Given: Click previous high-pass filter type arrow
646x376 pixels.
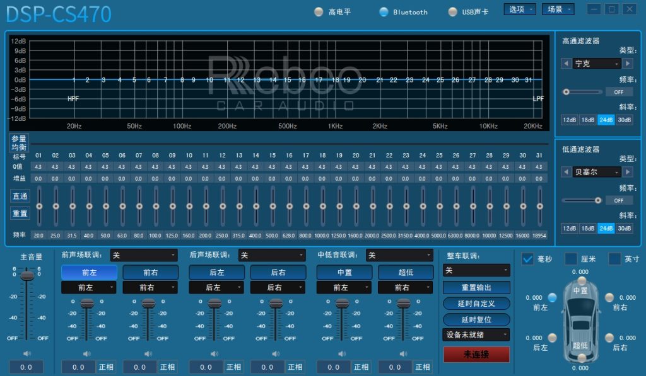Looking at the screenshot, I should click(x=566, y=64).
